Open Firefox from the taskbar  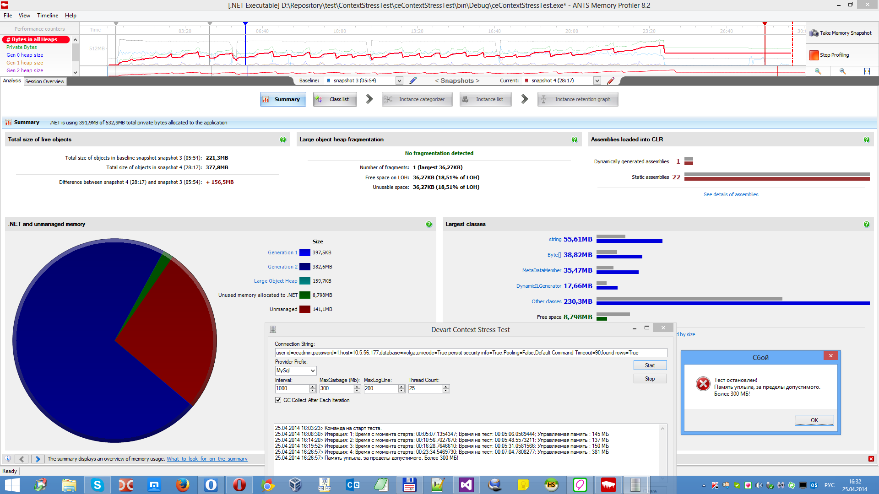pos(183,485)
